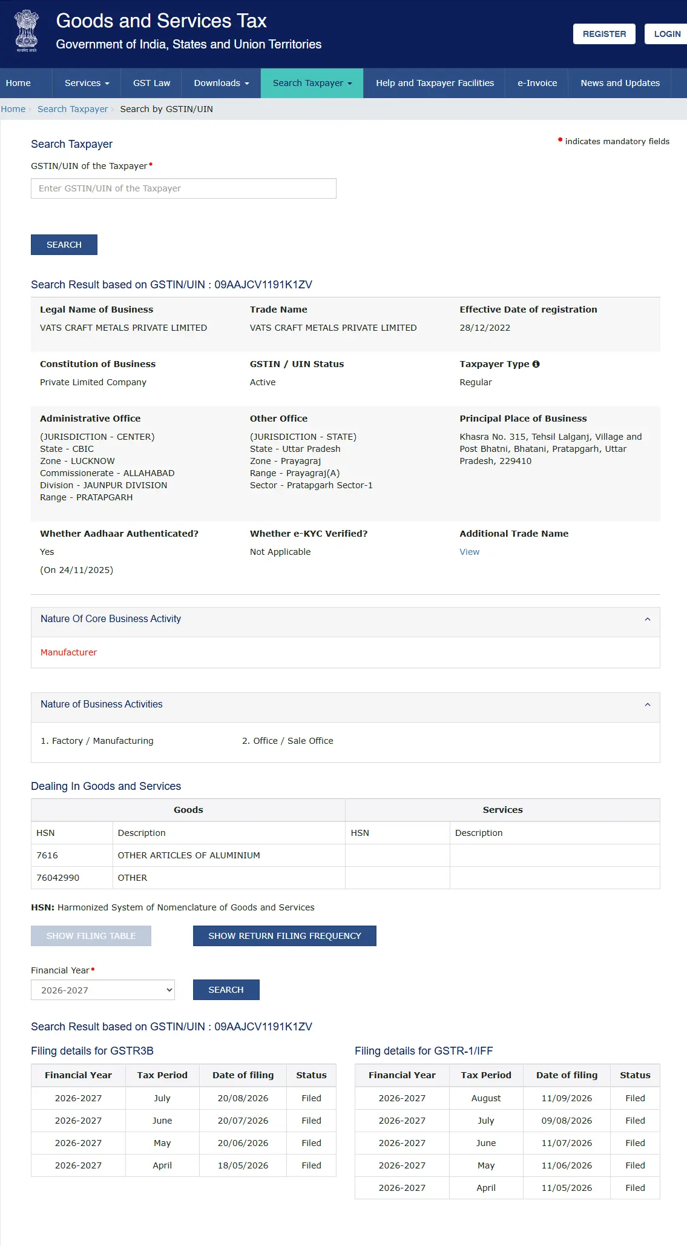
Task: Click the SHOW FILING TABLE button
Action: pos(91,936)
